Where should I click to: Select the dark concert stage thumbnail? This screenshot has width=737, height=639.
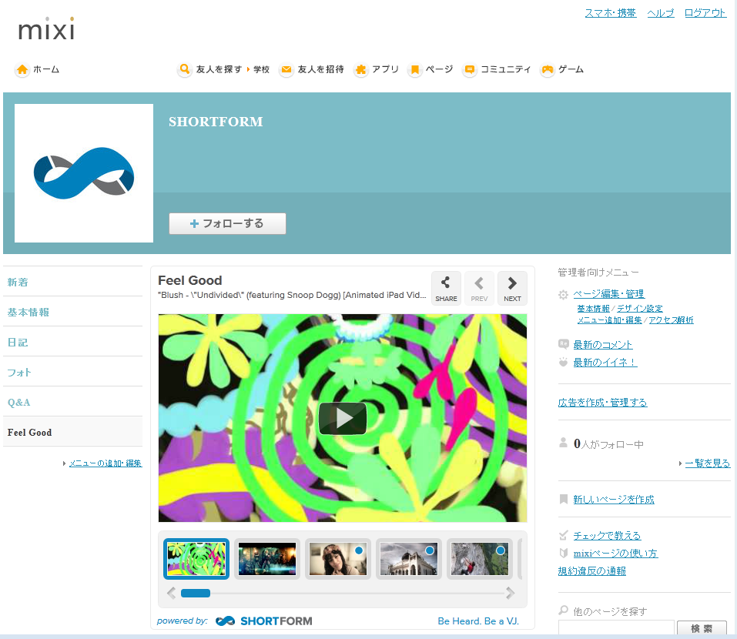(x=267, y=559)
